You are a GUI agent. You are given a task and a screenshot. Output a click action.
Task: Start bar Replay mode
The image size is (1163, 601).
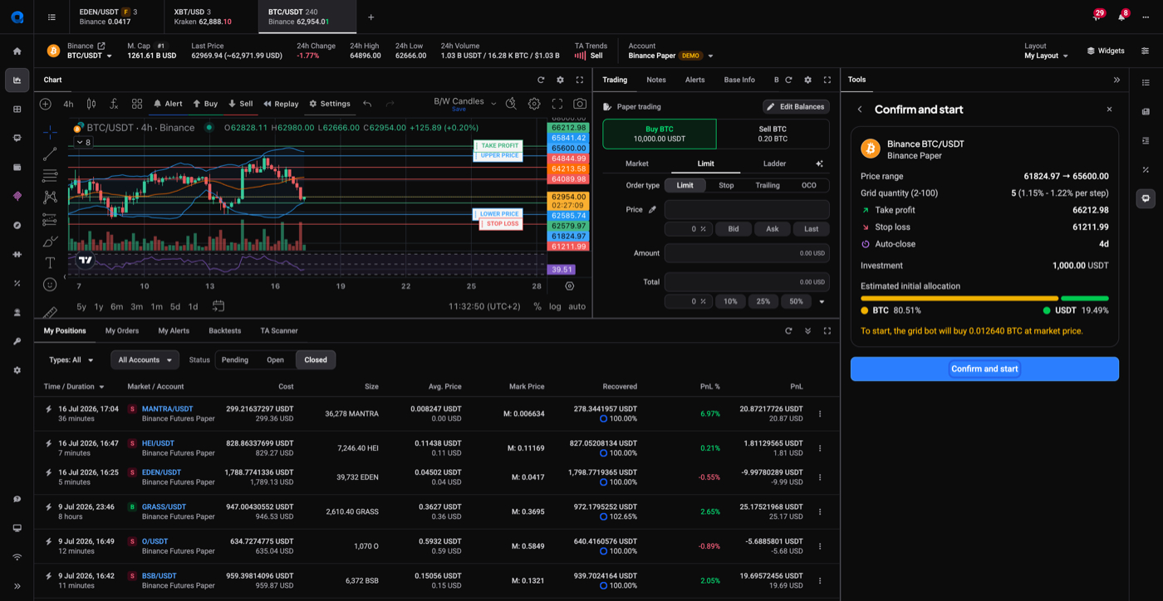(x=281, y=104)
